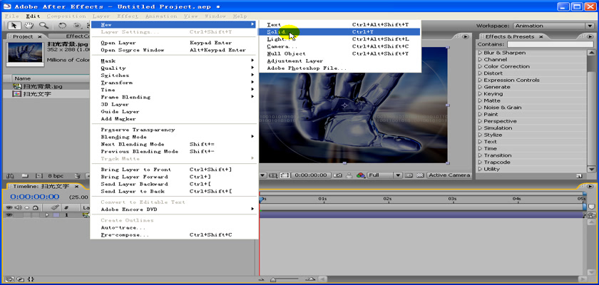
Task: Open timeline panel options arrow button
Action: (x=589, y=187)
